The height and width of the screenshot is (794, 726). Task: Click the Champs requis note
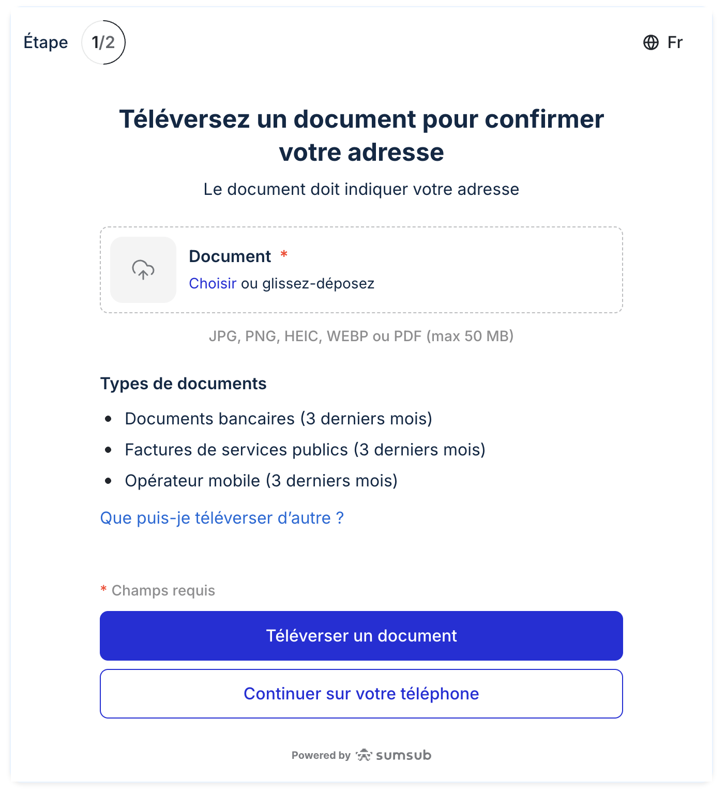[x=158, y=590]
